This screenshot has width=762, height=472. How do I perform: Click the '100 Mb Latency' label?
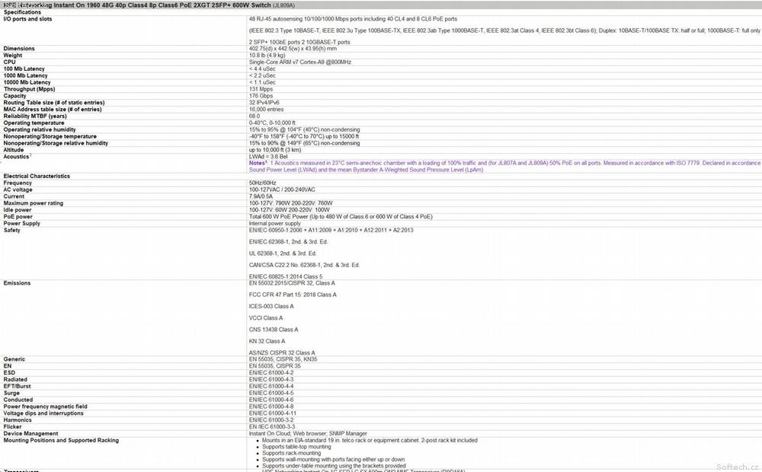pyautogui.click(x=24, y=69)
